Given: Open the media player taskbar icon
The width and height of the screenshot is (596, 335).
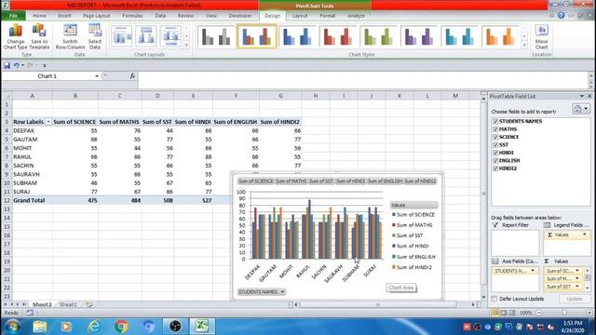Looking at the screenshot, I should [x=66, y=327].
